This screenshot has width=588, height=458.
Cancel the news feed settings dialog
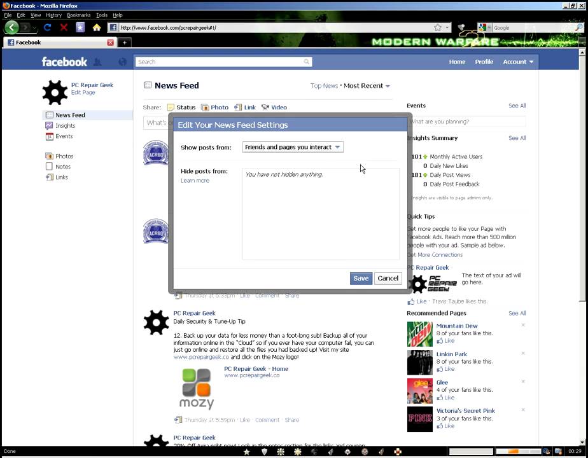tap(388, 278)
